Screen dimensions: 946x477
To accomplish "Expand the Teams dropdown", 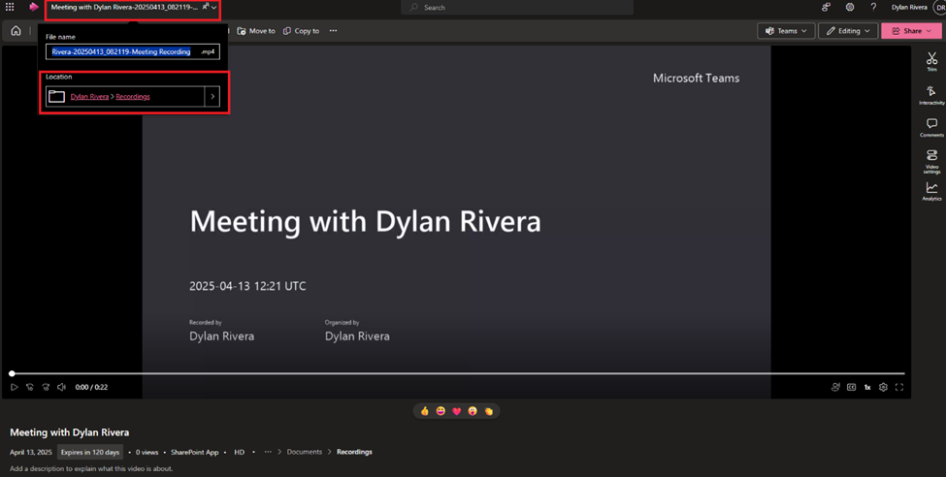I will coord(786,31).
